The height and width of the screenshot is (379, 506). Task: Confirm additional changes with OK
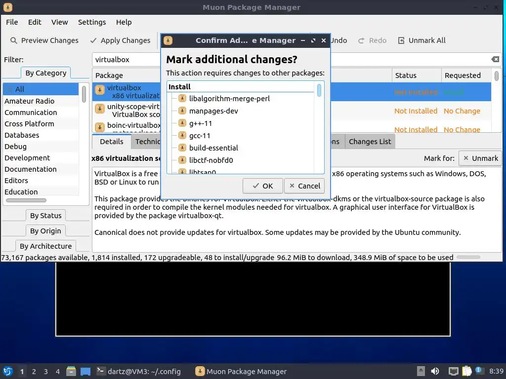click(263, 186)
